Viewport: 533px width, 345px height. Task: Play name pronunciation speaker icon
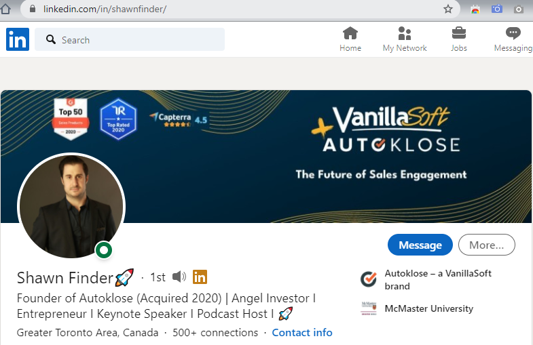point(179,277)
